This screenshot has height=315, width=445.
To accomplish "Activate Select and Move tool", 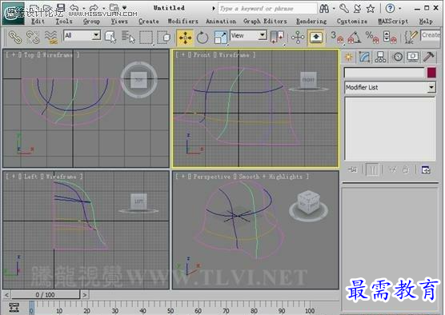I will coord(185,37).
